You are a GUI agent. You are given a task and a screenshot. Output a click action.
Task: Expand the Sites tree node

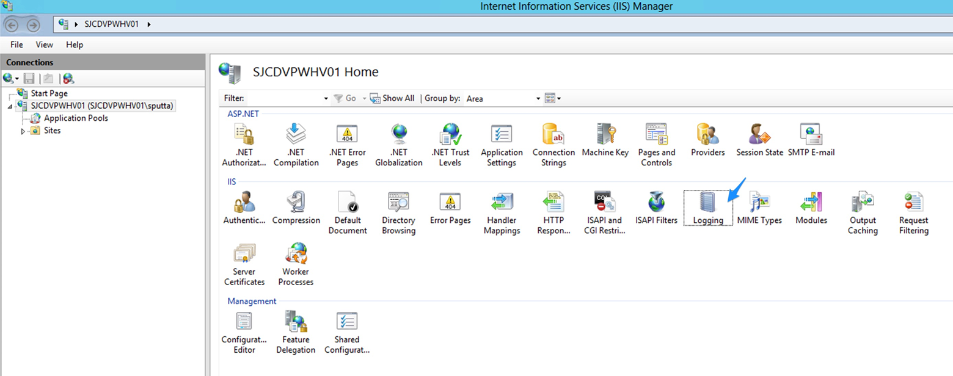[23, 131]
